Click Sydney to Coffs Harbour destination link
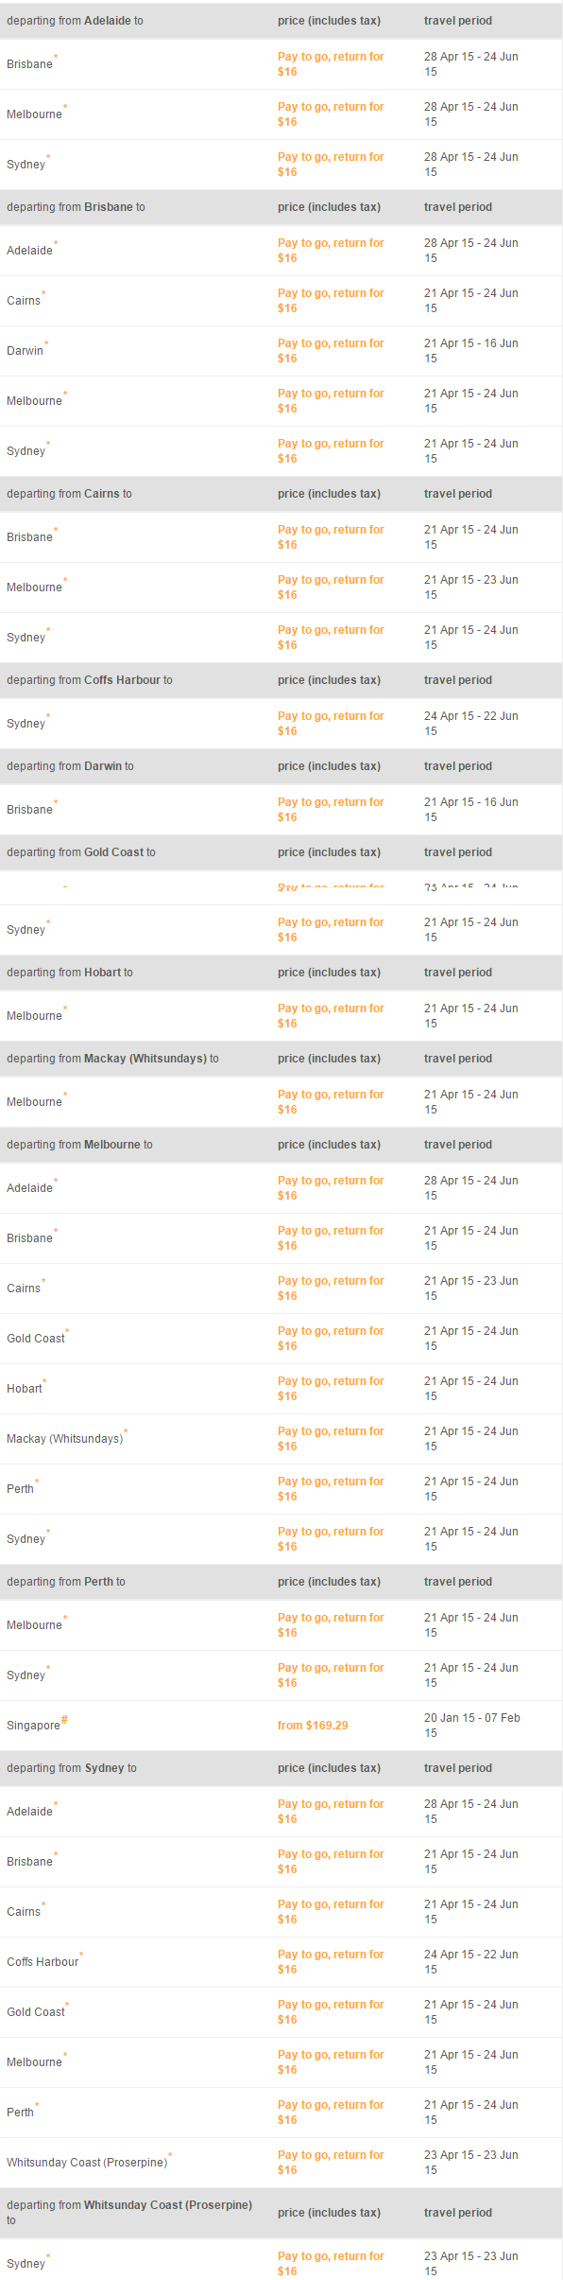The image size is (563, 2280). tap(43, 1962)
